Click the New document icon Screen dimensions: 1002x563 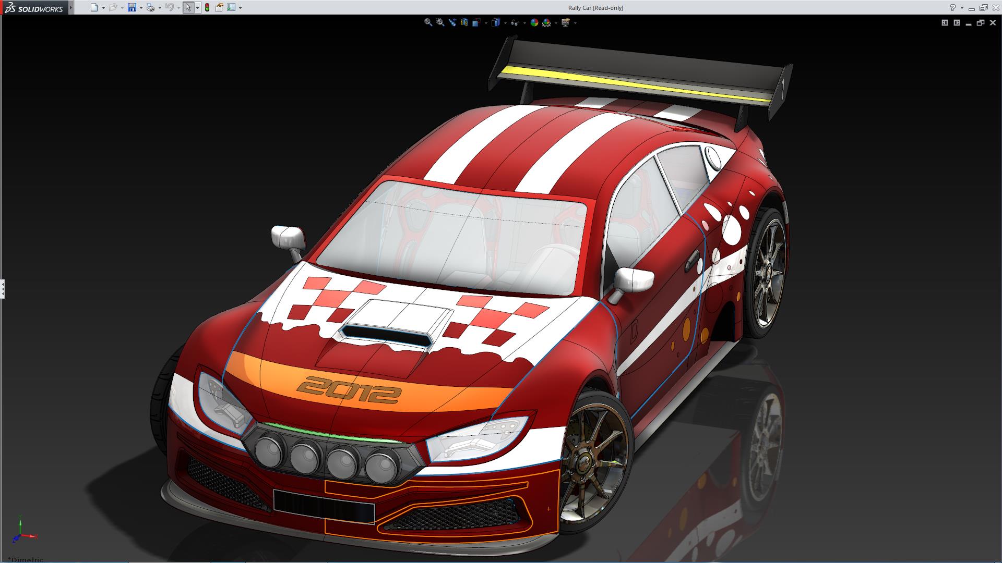[x=94, y=7]
